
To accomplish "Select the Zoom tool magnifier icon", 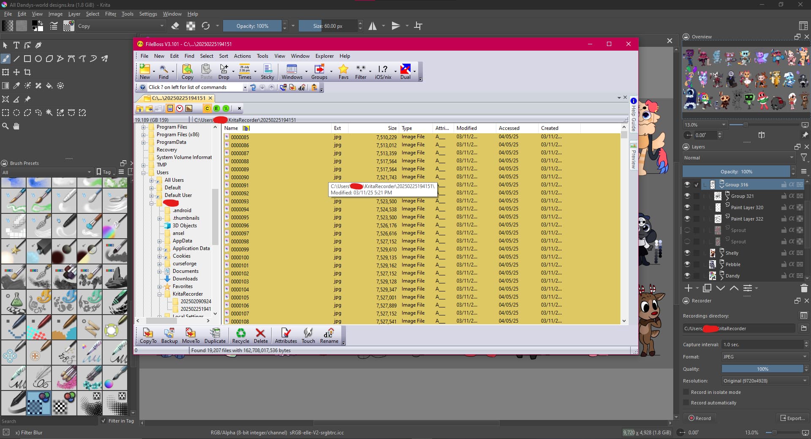I will 5,126.
